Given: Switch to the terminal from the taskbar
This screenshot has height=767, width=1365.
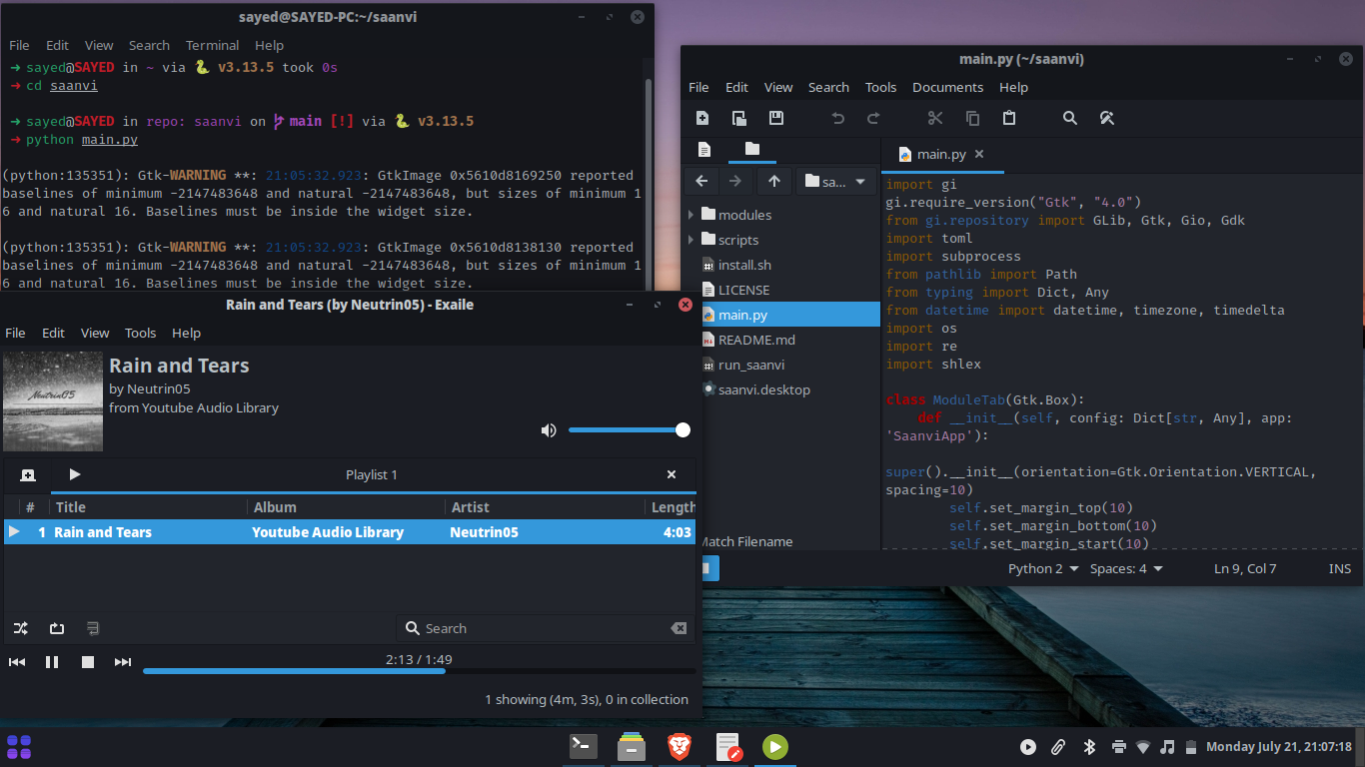Looking at the screenshot, I should coord(584,747).
